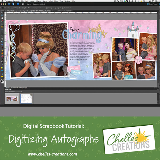Select the Lasso tool
The height and width of the screenshot is (160, 160).
2,27
